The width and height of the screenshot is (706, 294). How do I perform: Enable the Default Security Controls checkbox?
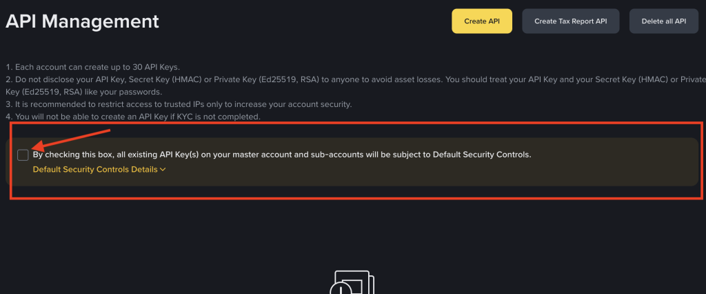pos(23,155)
